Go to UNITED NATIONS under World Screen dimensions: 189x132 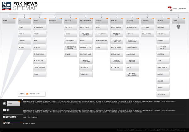coord(40,67)
